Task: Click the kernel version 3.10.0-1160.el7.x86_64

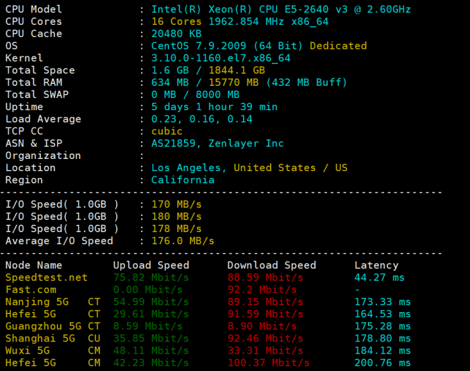Action: point(220,58)
